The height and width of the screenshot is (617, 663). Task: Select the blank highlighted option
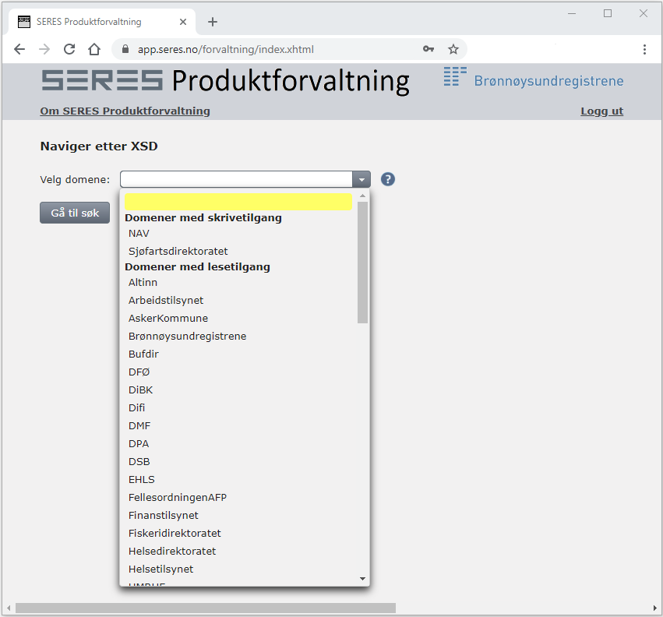point(238,202)
